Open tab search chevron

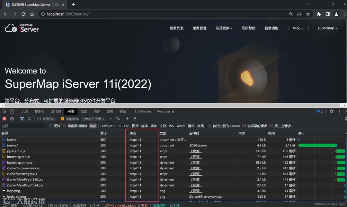coord(307,4)
